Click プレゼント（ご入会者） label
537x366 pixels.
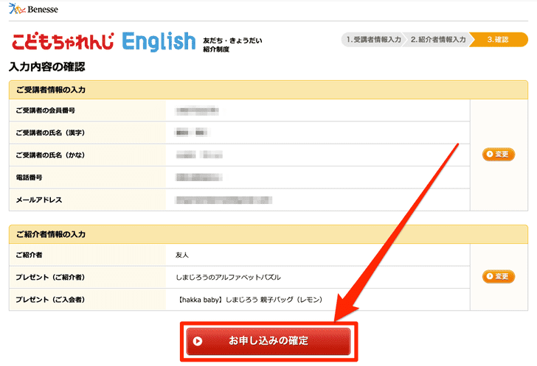coord(50,300)
